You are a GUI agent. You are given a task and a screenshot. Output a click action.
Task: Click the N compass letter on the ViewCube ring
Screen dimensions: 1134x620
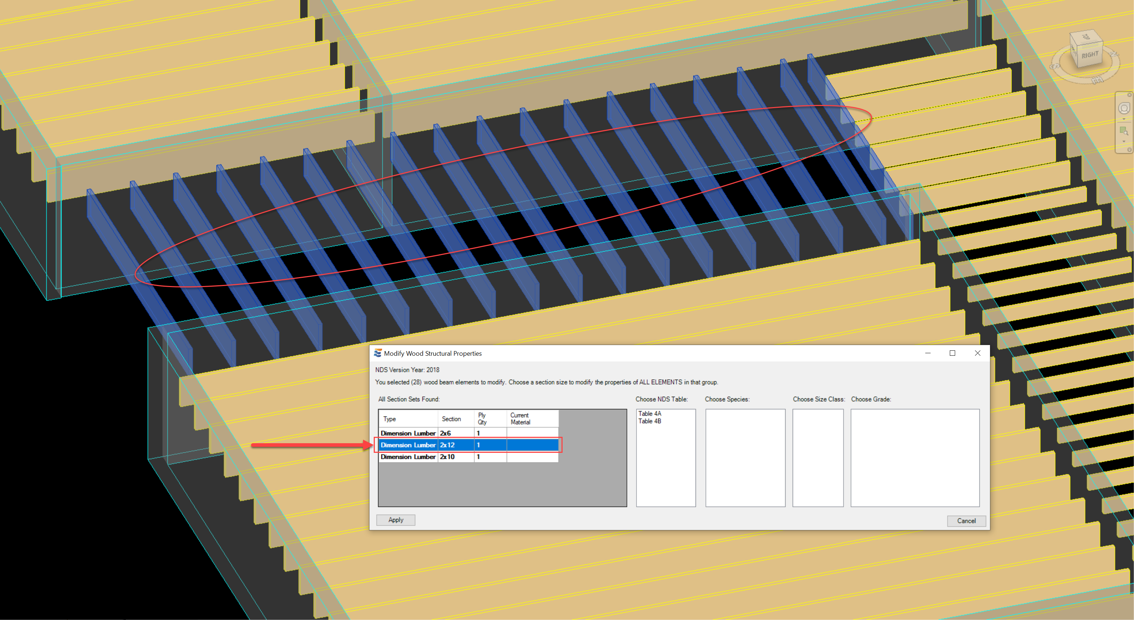point(1114,54)
